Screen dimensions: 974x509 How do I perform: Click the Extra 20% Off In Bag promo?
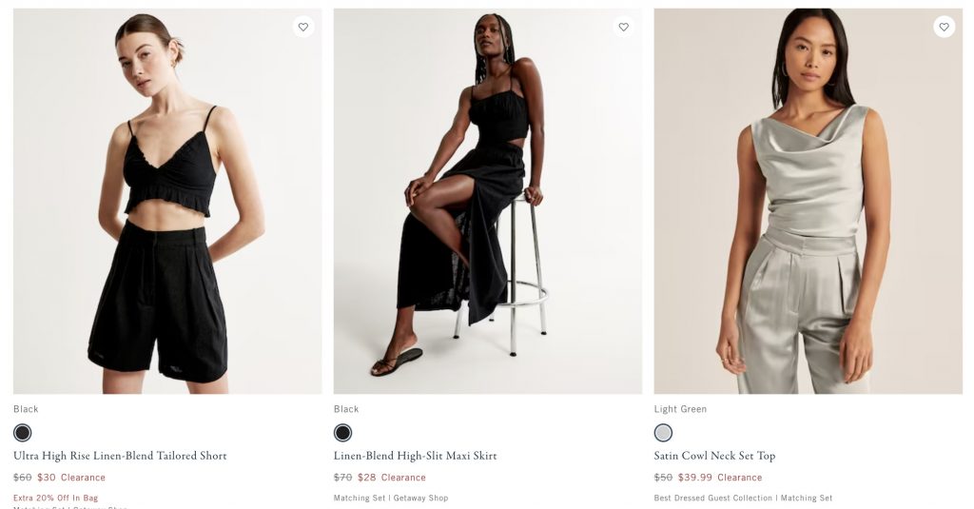55,498
